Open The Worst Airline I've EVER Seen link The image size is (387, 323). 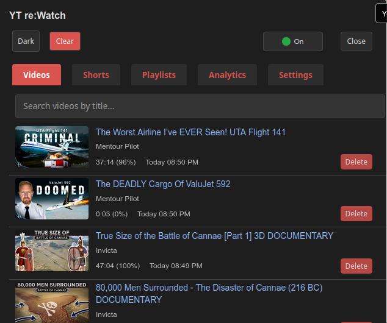pyautogui.click(x=190, y=132)
